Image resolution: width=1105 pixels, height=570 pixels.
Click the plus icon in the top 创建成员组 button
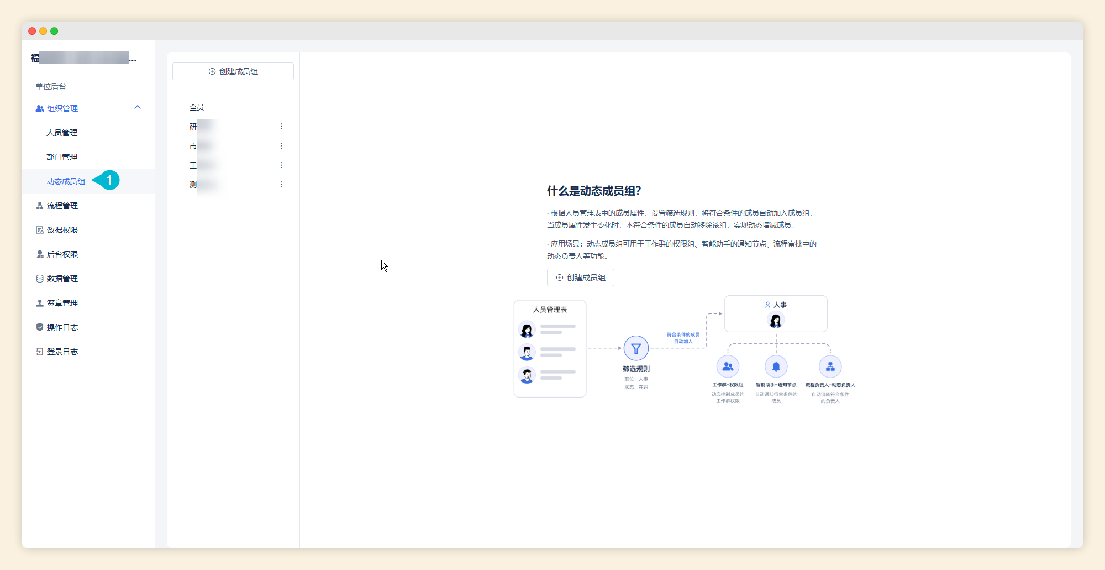212,71
